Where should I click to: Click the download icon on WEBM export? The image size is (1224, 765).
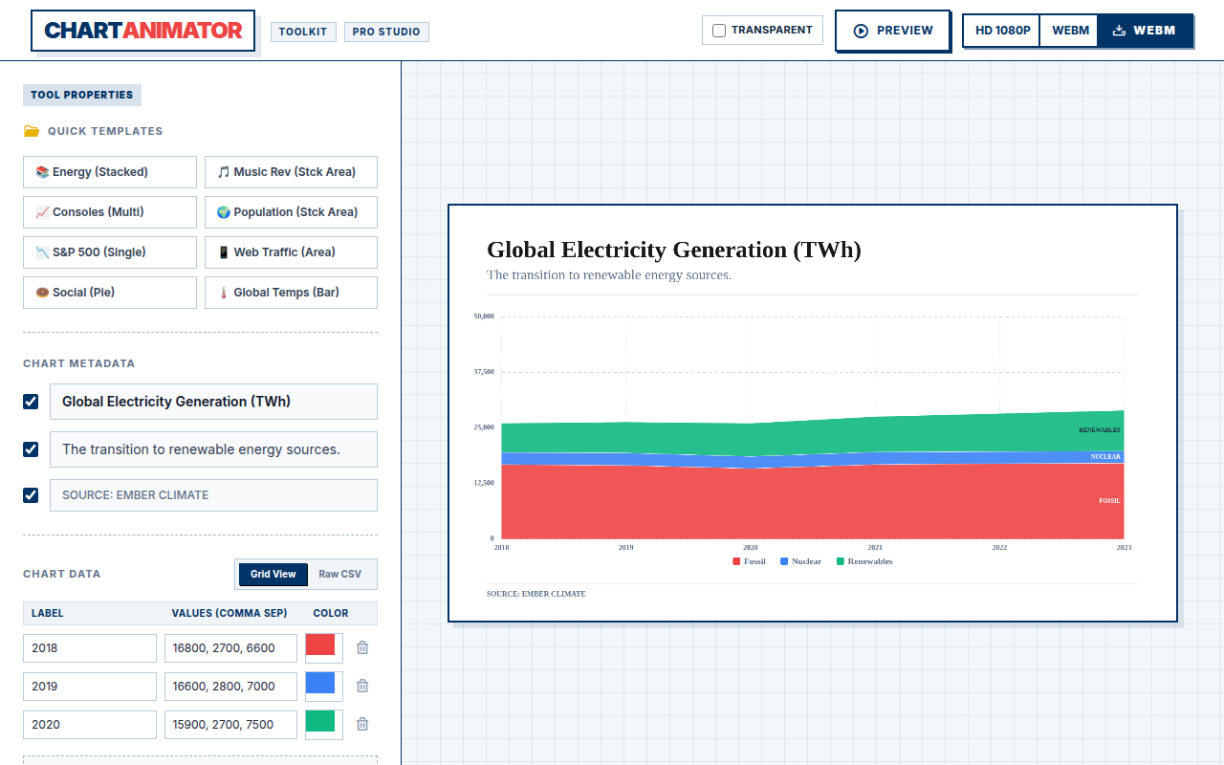tap(1119, 31)
